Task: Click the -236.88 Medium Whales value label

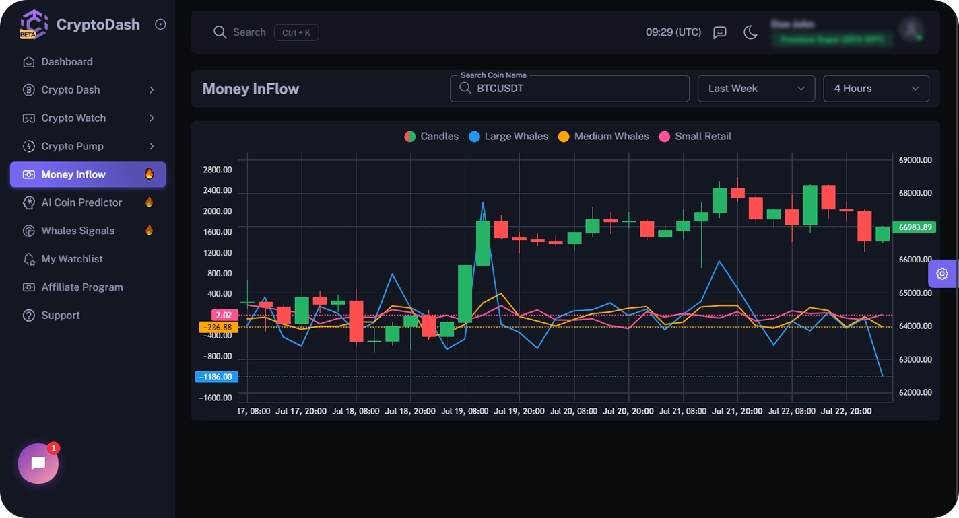Action: coord(218,327)
